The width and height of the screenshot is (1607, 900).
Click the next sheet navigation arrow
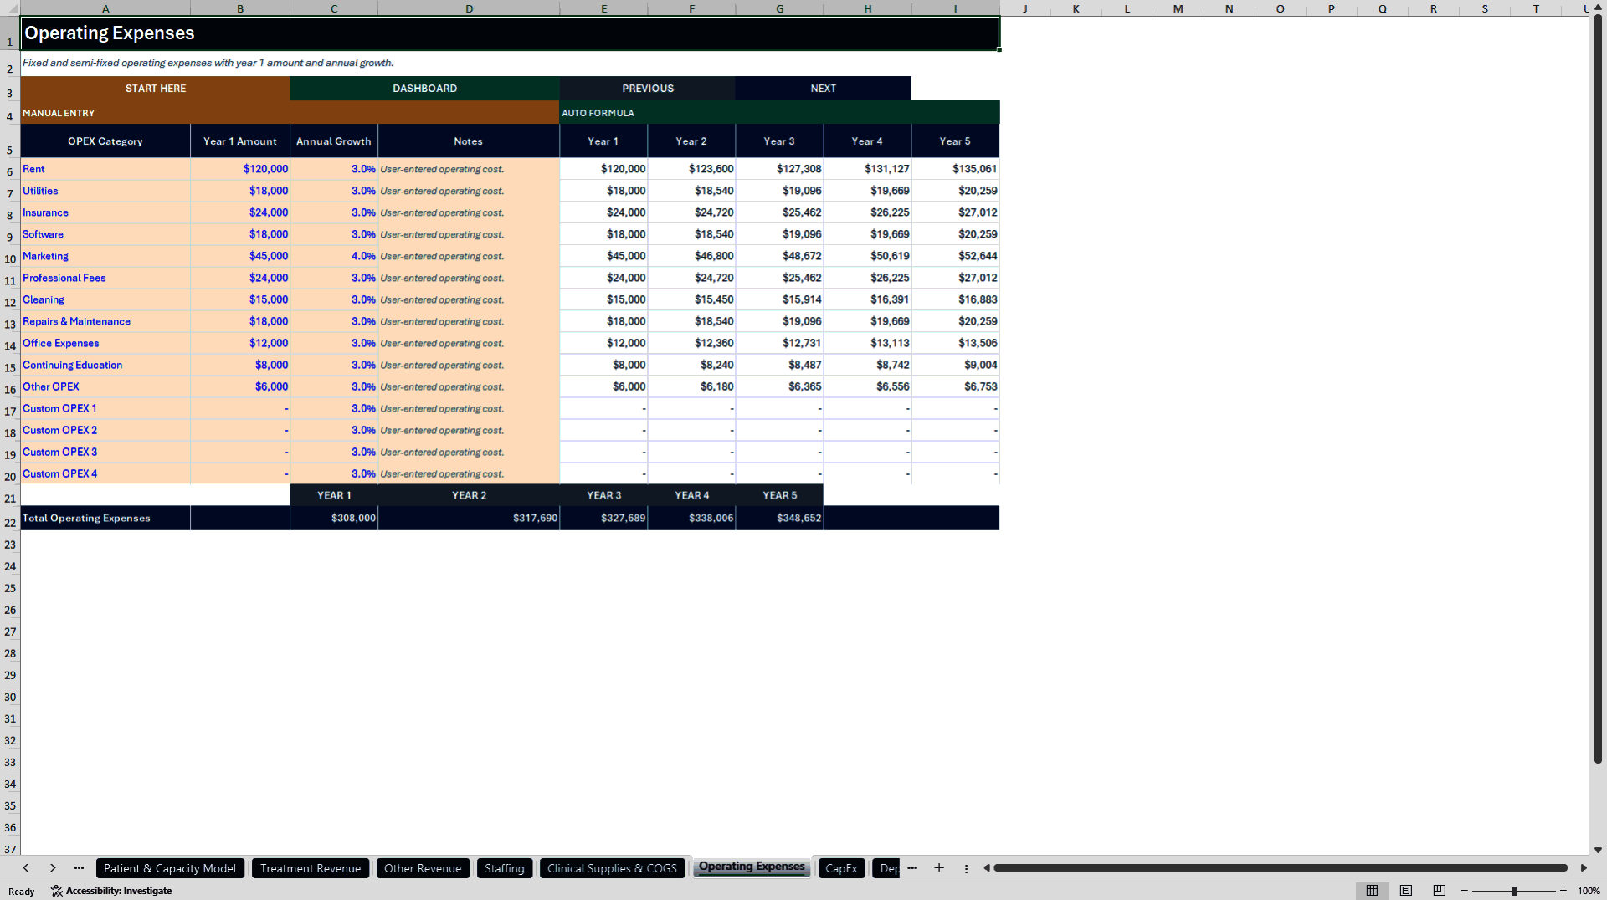[53, 868]
